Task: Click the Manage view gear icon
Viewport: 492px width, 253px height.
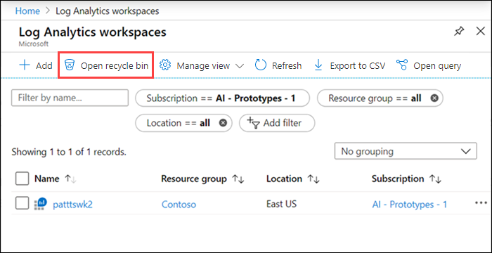Action: pos(164,65)
